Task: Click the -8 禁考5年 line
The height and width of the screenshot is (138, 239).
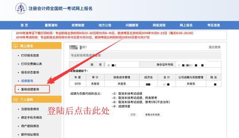Action: [141, 102]
